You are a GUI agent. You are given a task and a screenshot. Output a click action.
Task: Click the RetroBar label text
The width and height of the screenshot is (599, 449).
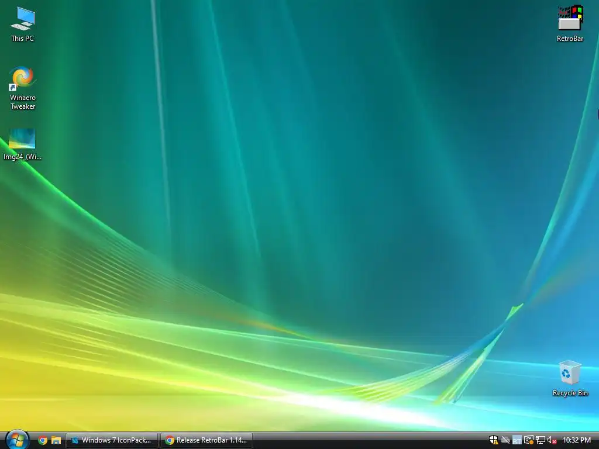570,39
